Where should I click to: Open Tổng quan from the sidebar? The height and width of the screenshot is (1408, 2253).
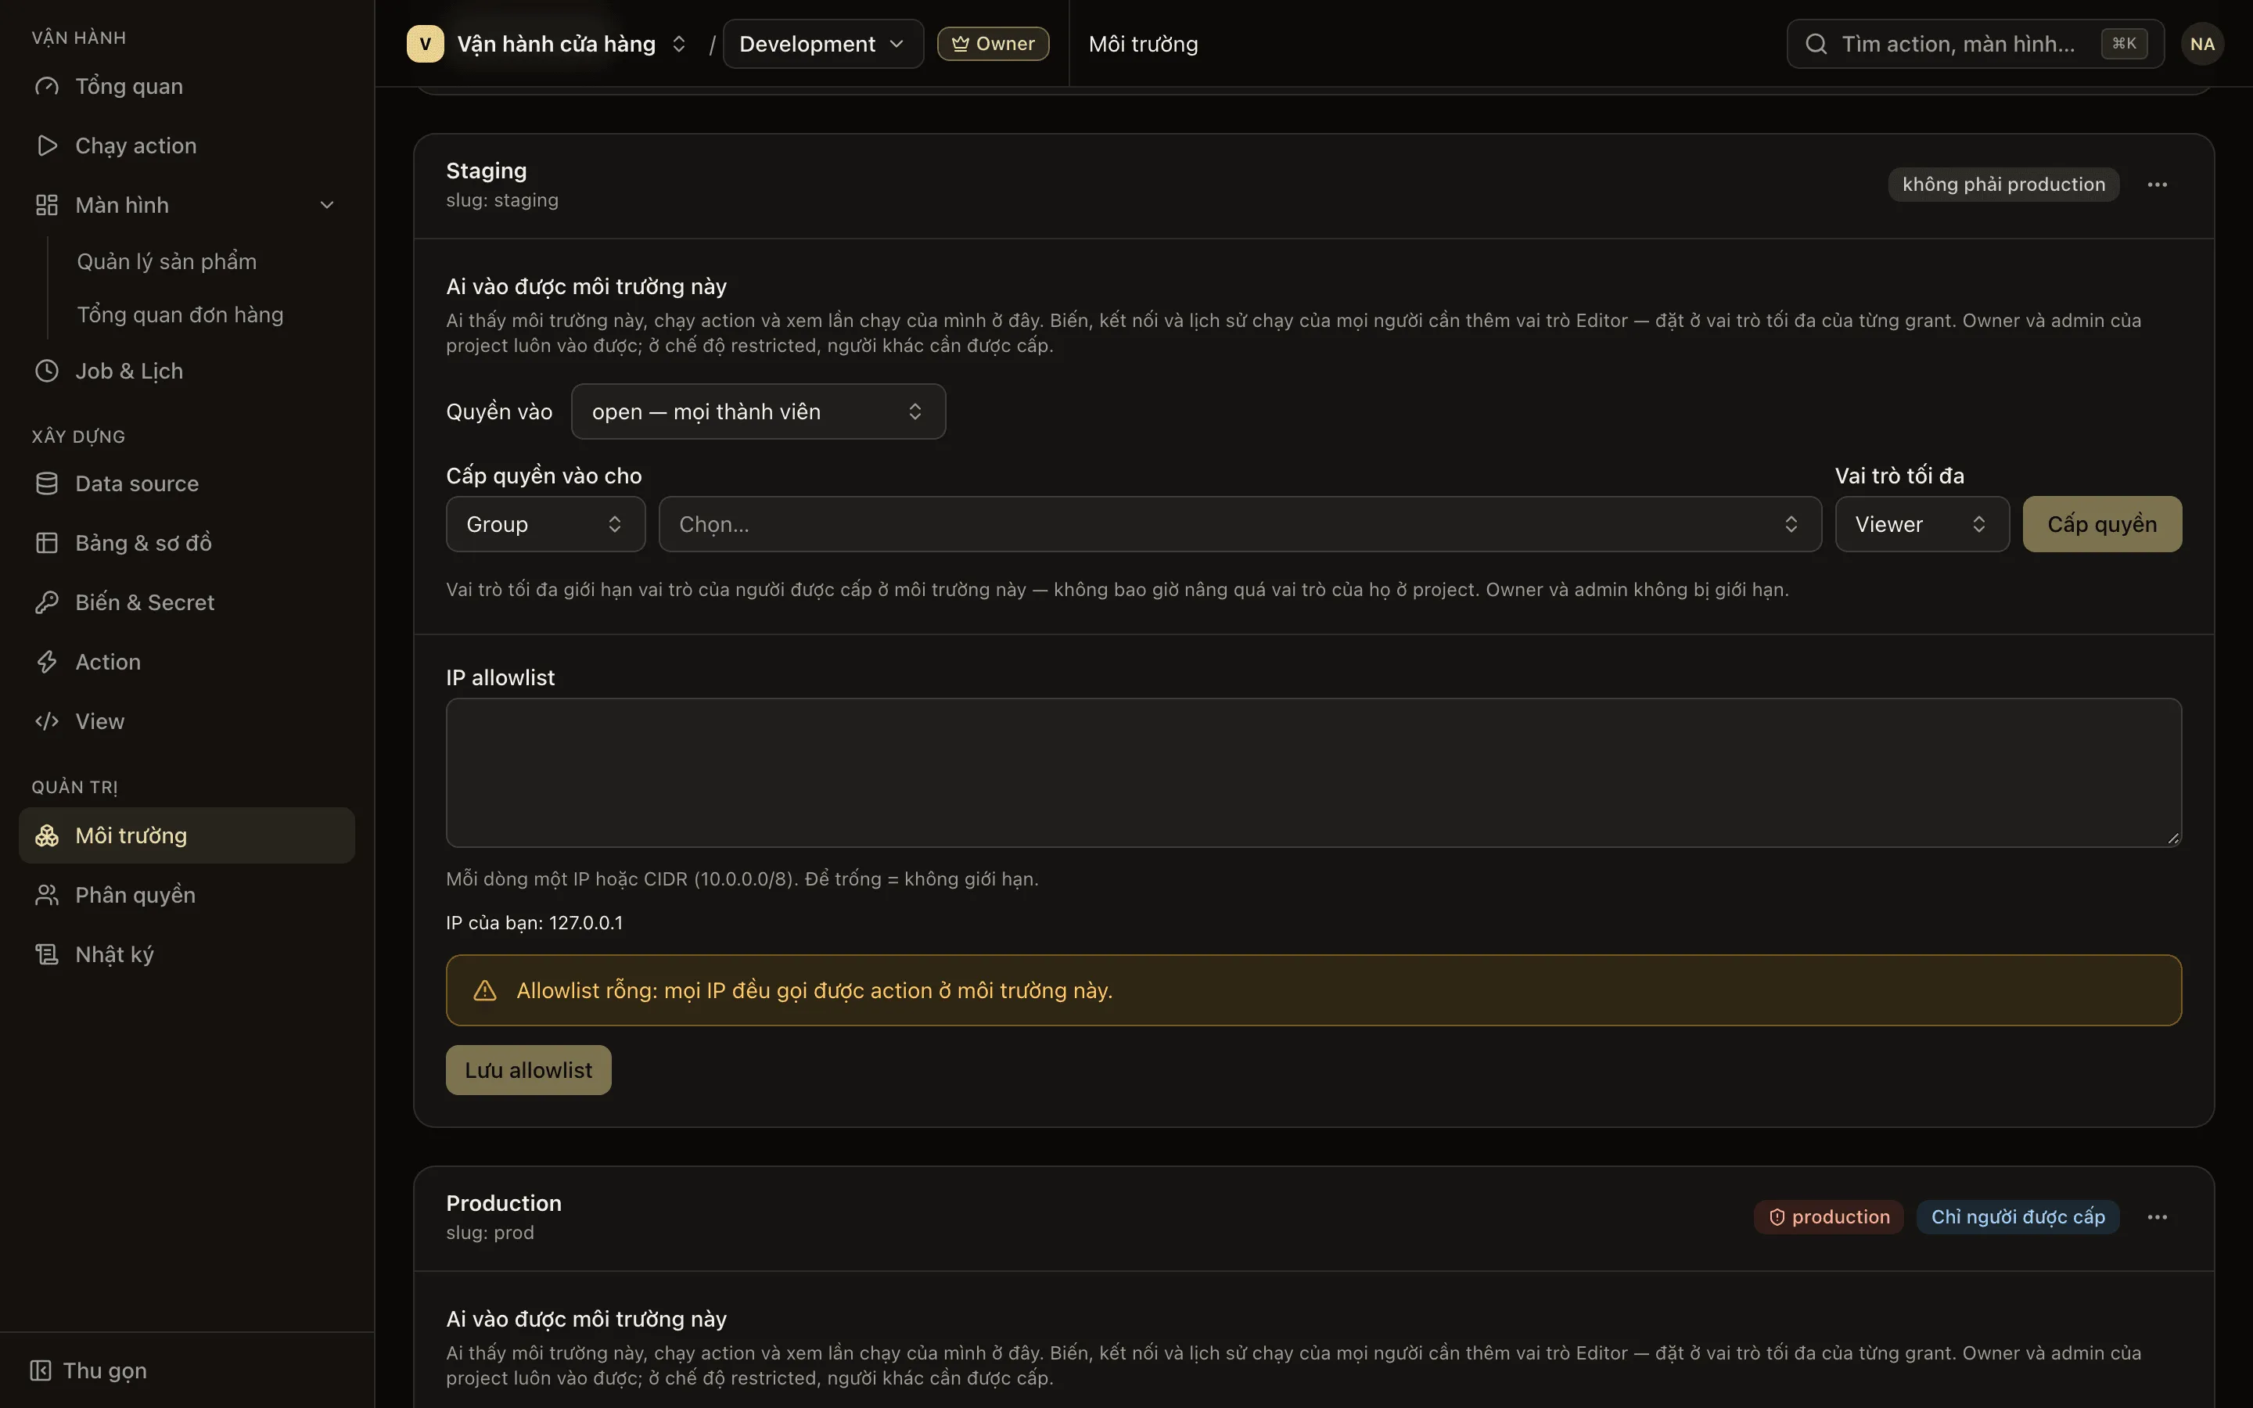(186, 86)
